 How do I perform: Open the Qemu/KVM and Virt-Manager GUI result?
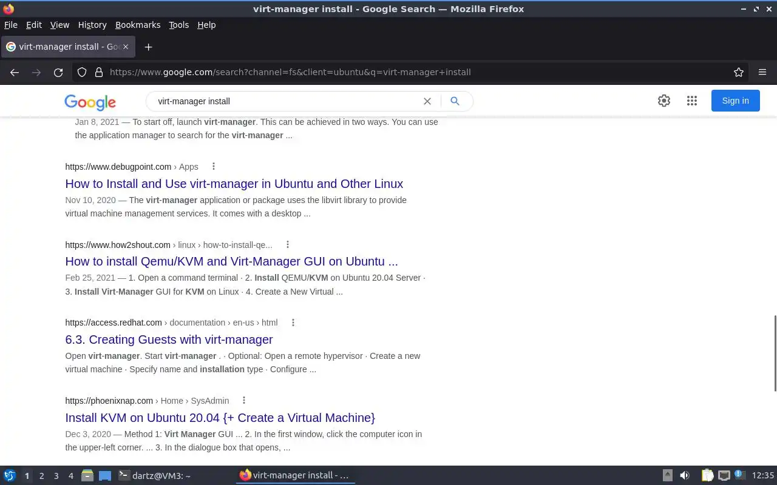coord(232,261)
